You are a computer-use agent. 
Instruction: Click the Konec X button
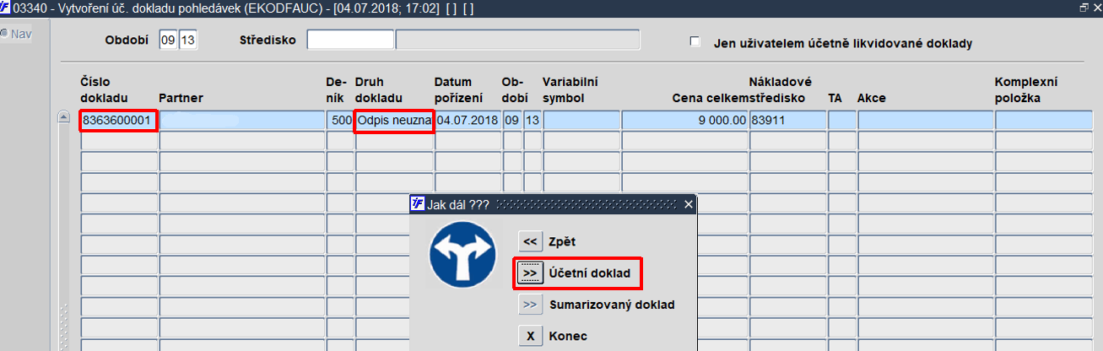tap(530, 336)
